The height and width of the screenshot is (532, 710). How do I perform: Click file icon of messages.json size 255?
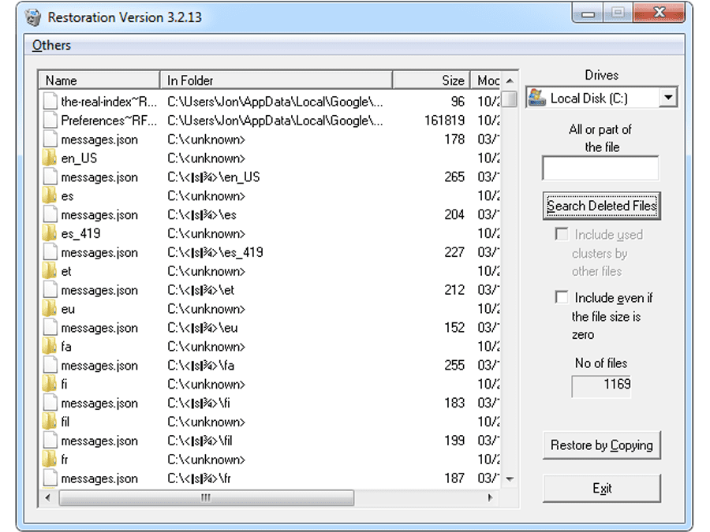point(50,366)
